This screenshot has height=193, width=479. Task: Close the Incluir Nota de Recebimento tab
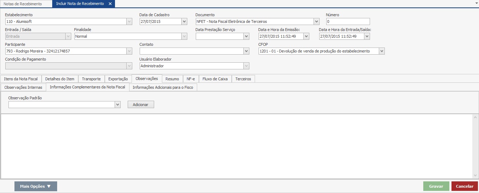110,4
